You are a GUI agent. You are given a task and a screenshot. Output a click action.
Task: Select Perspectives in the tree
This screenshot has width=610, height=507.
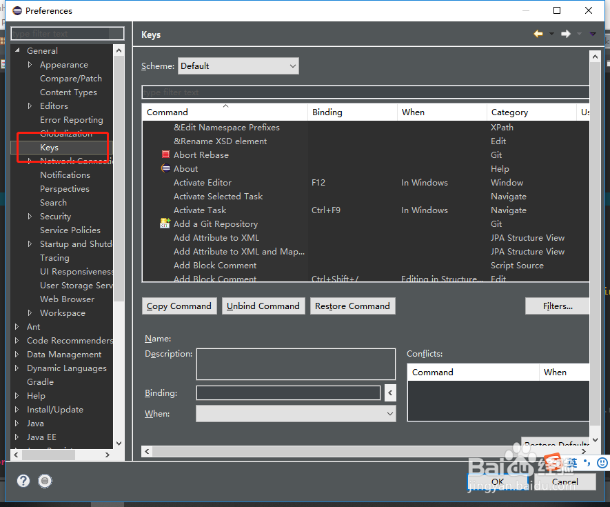65,188
